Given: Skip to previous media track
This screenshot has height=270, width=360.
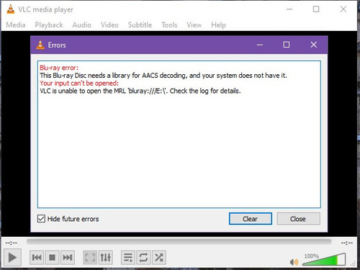Looking at the screenshot, I should point(37,258).
